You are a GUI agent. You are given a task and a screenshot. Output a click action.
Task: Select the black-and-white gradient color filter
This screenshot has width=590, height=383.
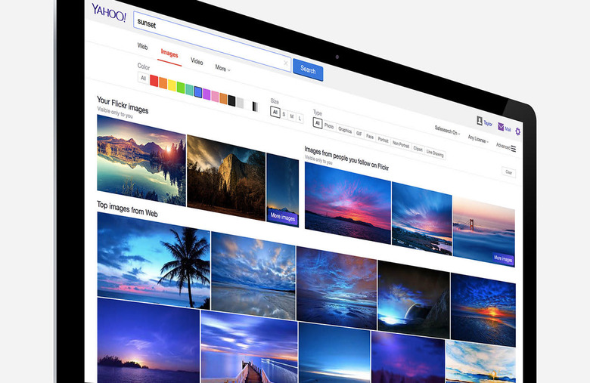tap(255, 107)
